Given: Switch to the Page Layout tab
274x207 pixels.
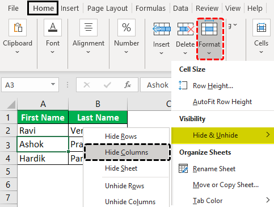Looking at the screenshot, I should click(107, 9).
